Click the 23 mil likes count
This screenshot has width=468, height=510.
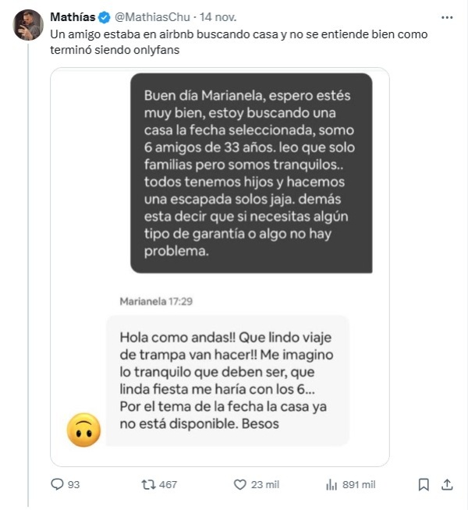coord(265,484)
